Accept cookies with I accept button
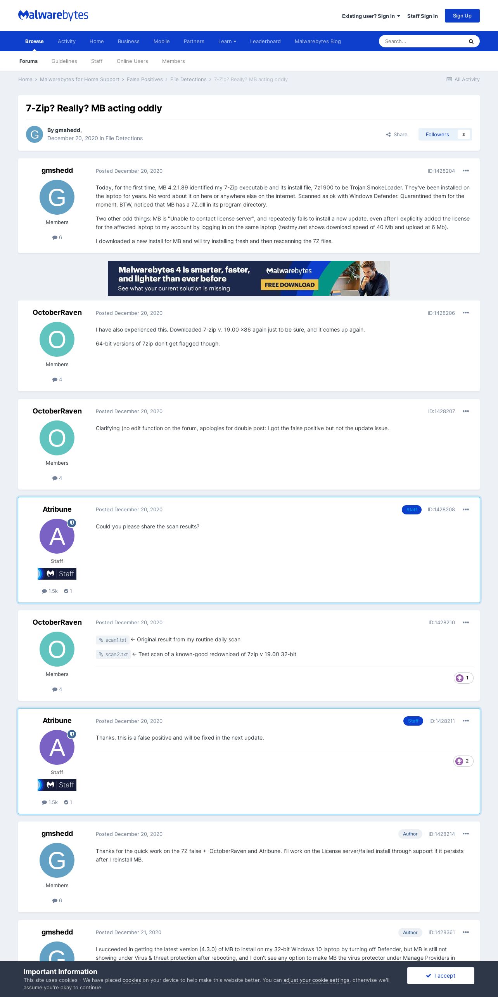Screen dimensions: 498x997 click(x=441, y=976)
